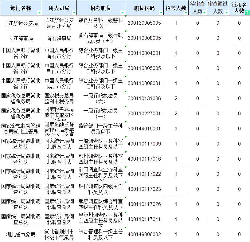Select job code 400110117023

coord(144,189)
